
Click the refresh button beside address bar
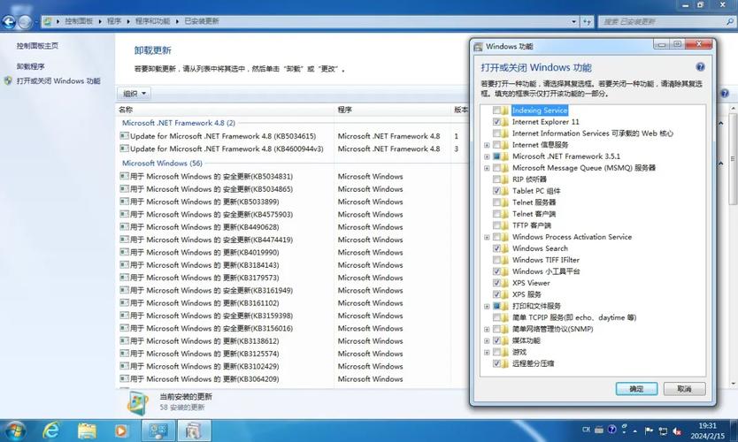[587, 21]
